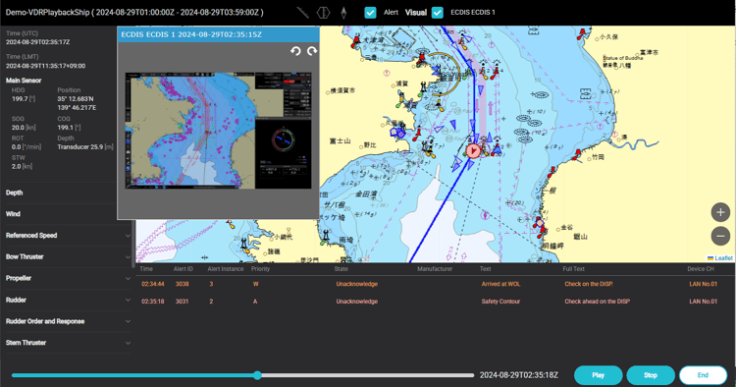Click 'Safety Contour' alert text
This screenshot has height=387, width=736.
(x=500, y=302)
